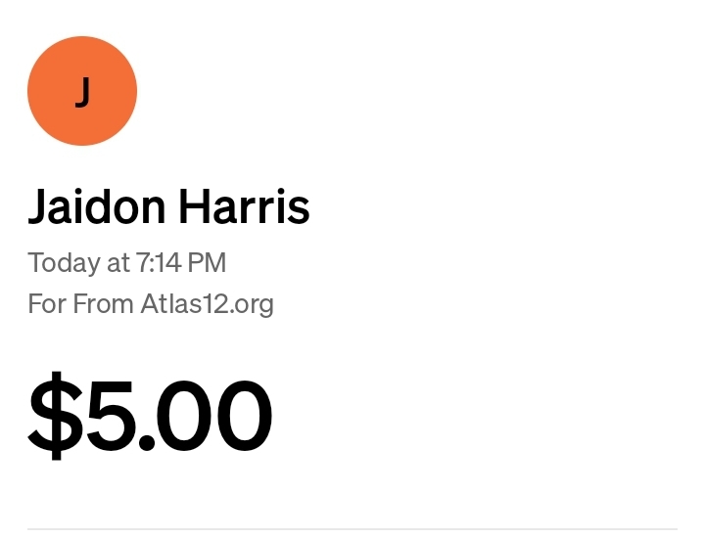Click the word Today in timestamp
Viewport: 705px width, 539px height.
(64, 263)
